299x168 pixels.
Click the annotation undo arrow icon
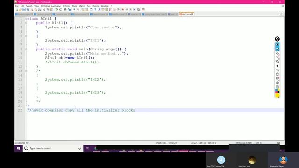(x=277, y=70)
